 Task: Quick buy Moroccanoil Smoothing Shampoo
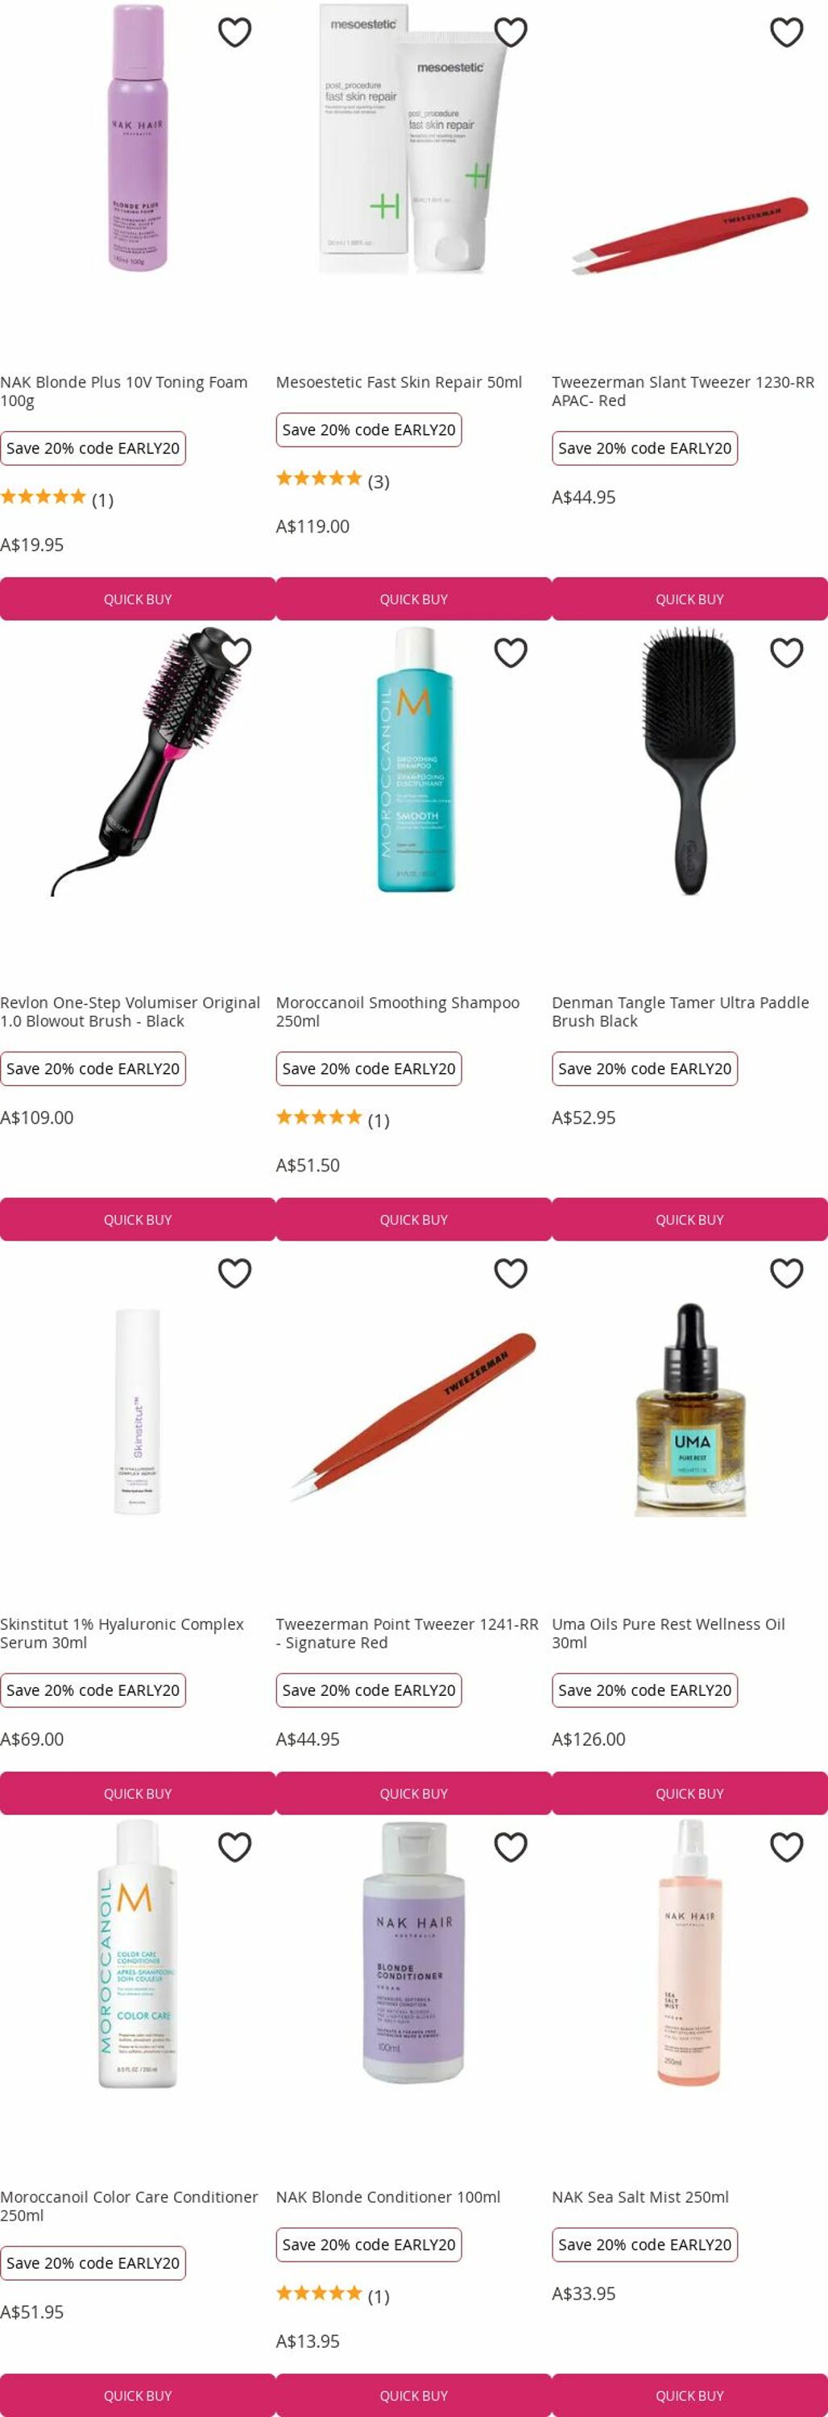point(413,1219)
